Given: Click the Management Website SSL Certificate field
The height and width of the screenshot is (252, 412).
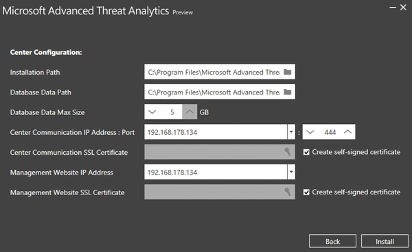Looking at the screenshot, I should pos(220,192).
